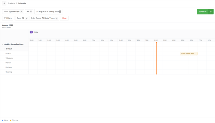This screenshot has width=215, height=123.
Task: Click the orange Price List legend item
Action: (x=14, y=120)
